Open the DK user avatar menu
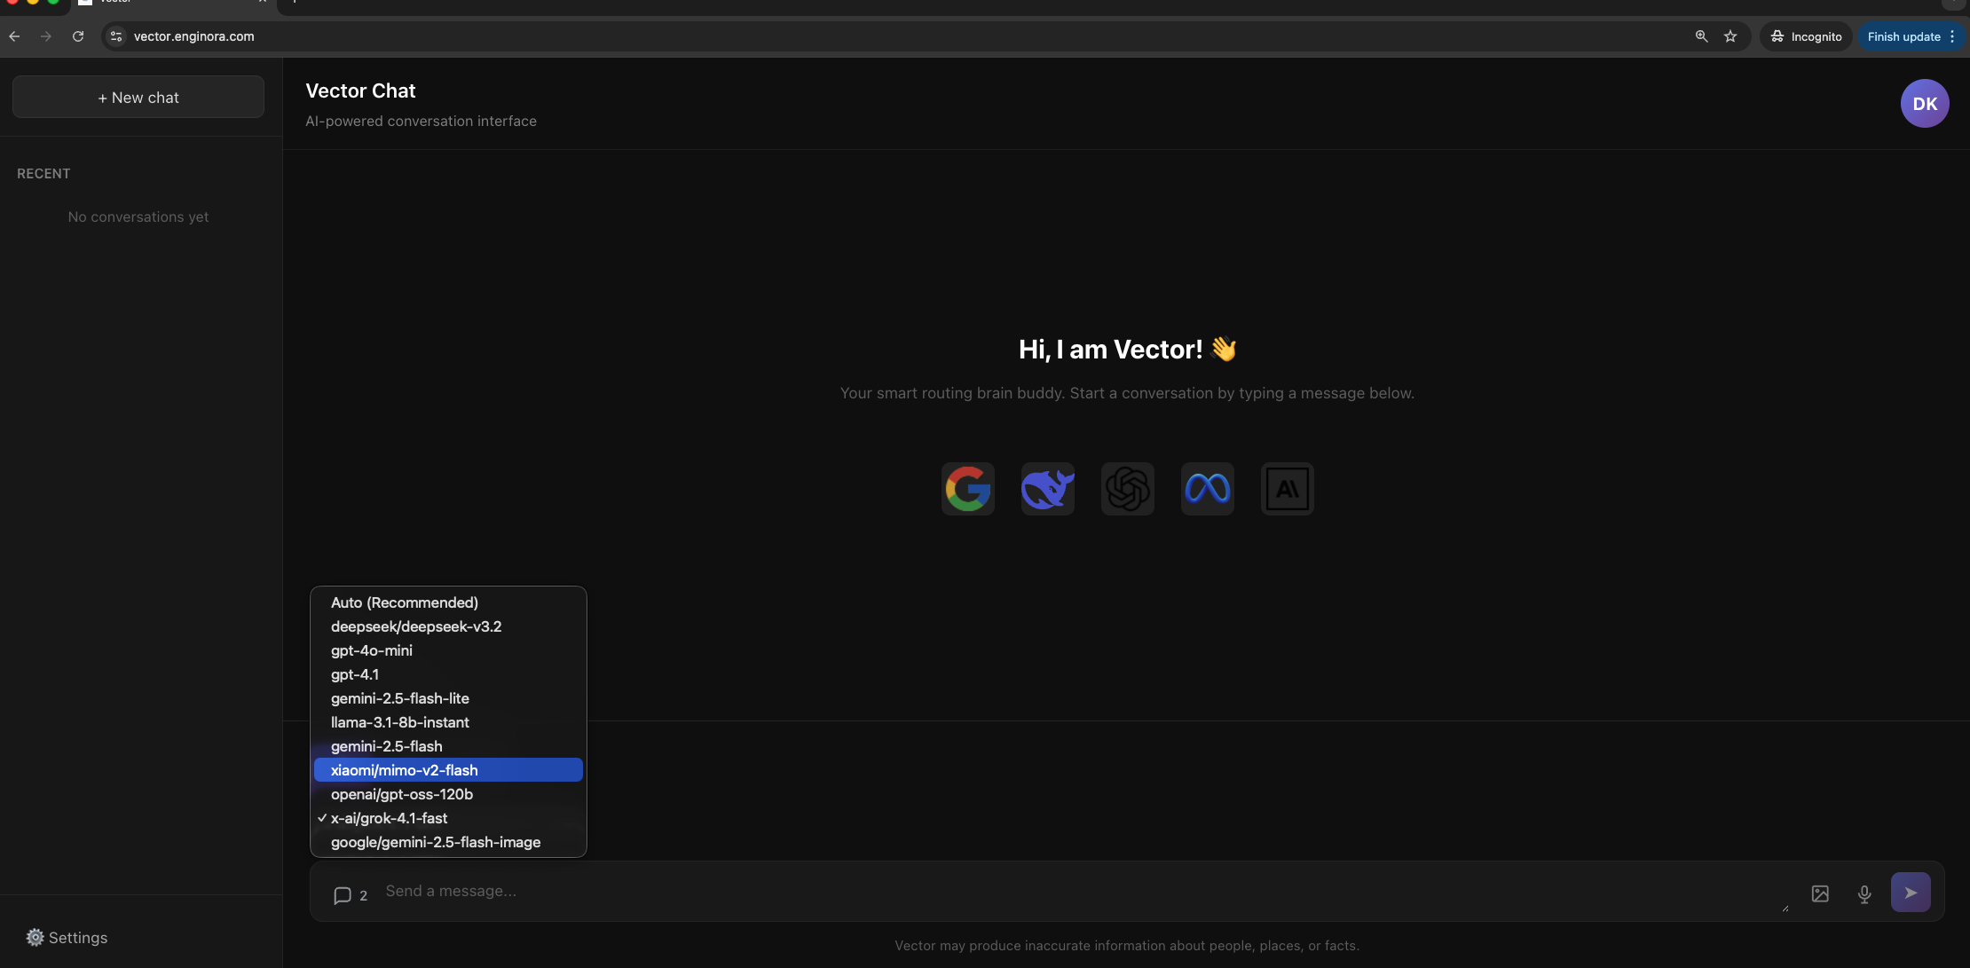This screenshot has height=968, width=1970. (1924, 104)
